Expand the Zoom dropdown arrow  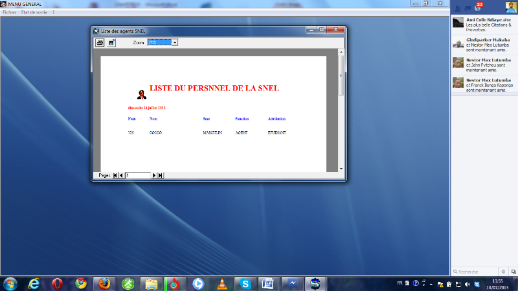pos(175,43)
